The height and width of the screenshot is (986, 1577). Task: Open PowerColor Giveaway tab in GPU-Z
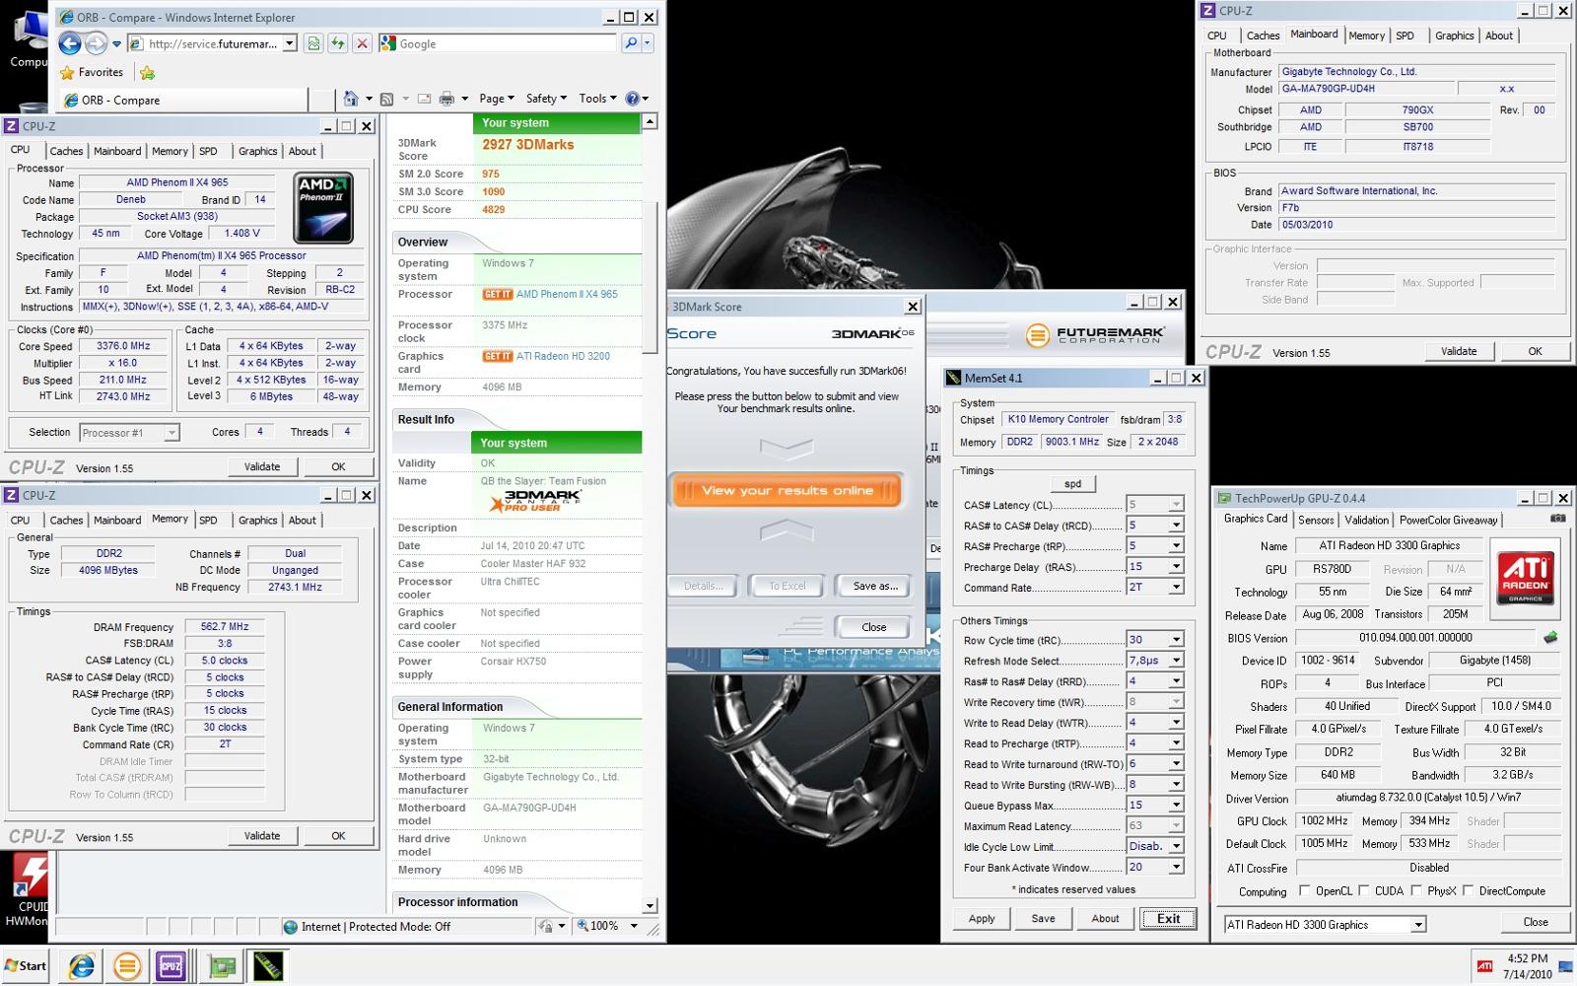click(x=1448, y=520)
